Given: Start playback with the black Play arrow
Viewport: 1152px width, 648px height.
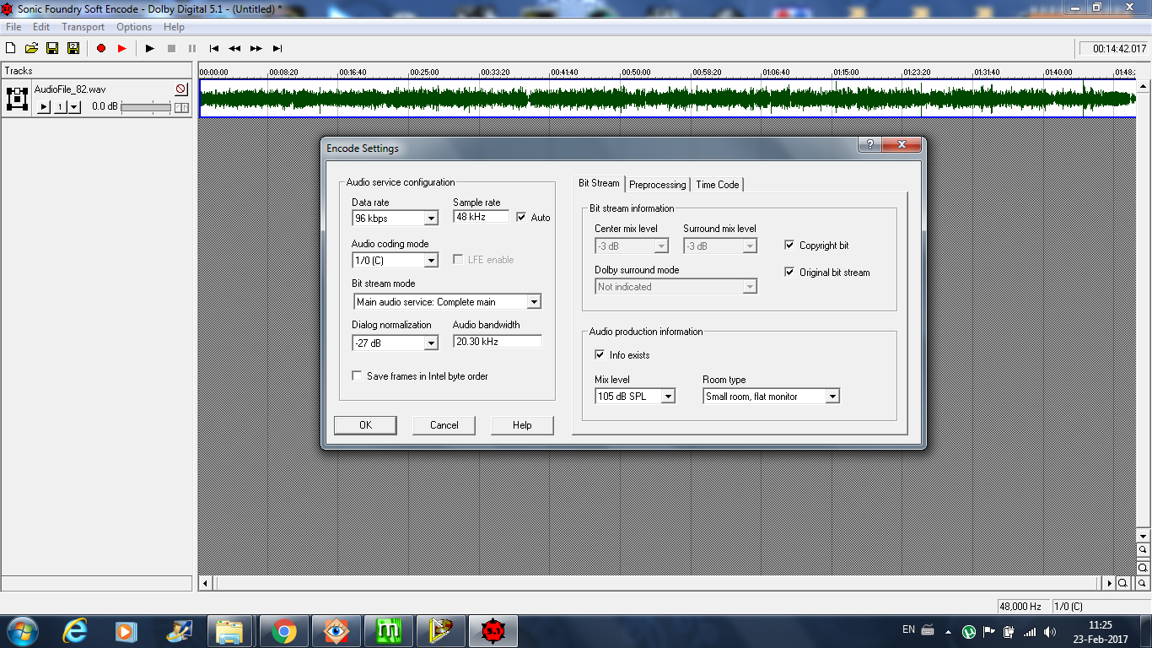Looking at the screenshot, I should tap(150, 49).
